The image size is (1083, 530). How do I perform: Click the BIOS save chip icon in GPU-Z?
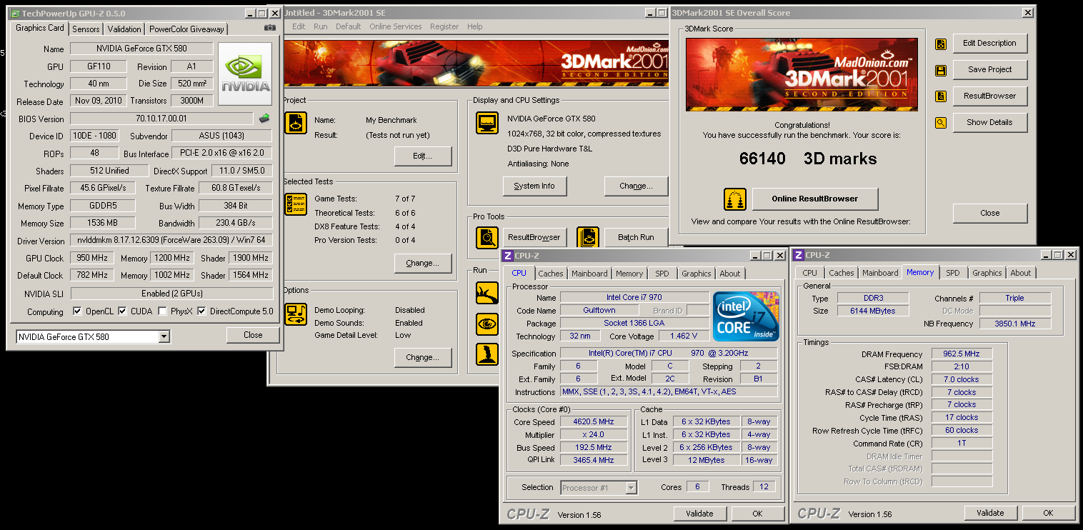(x=264, y=119)
